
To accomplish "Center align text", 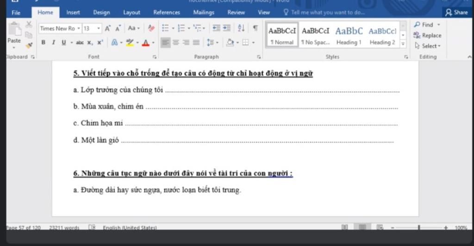I will click(x=175, y=42).
